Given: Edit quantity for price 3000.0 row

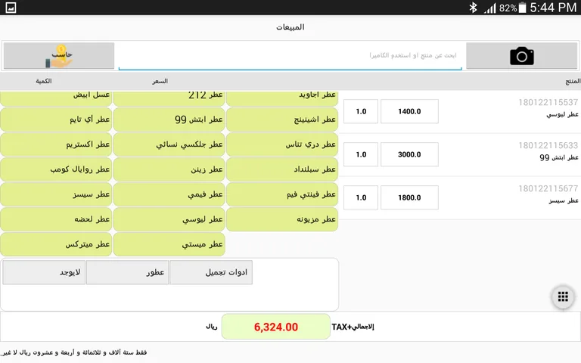Looking at the screenshot, I should (361, 154).
